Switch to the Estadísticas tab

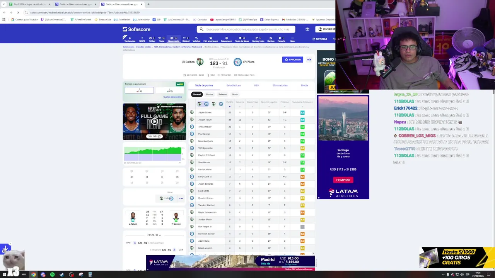point(234,85)
